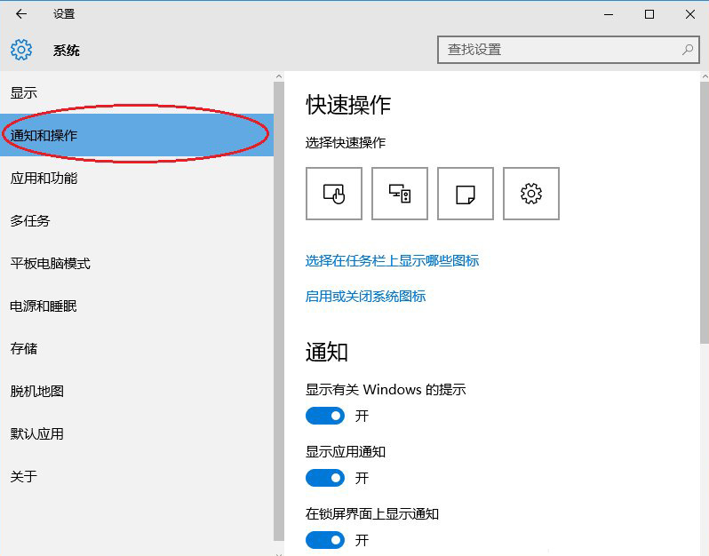Image resolution: width=709 pixels, height=556 pixels.
Task: Click the back arrow in the title bar
Action: 21,14
